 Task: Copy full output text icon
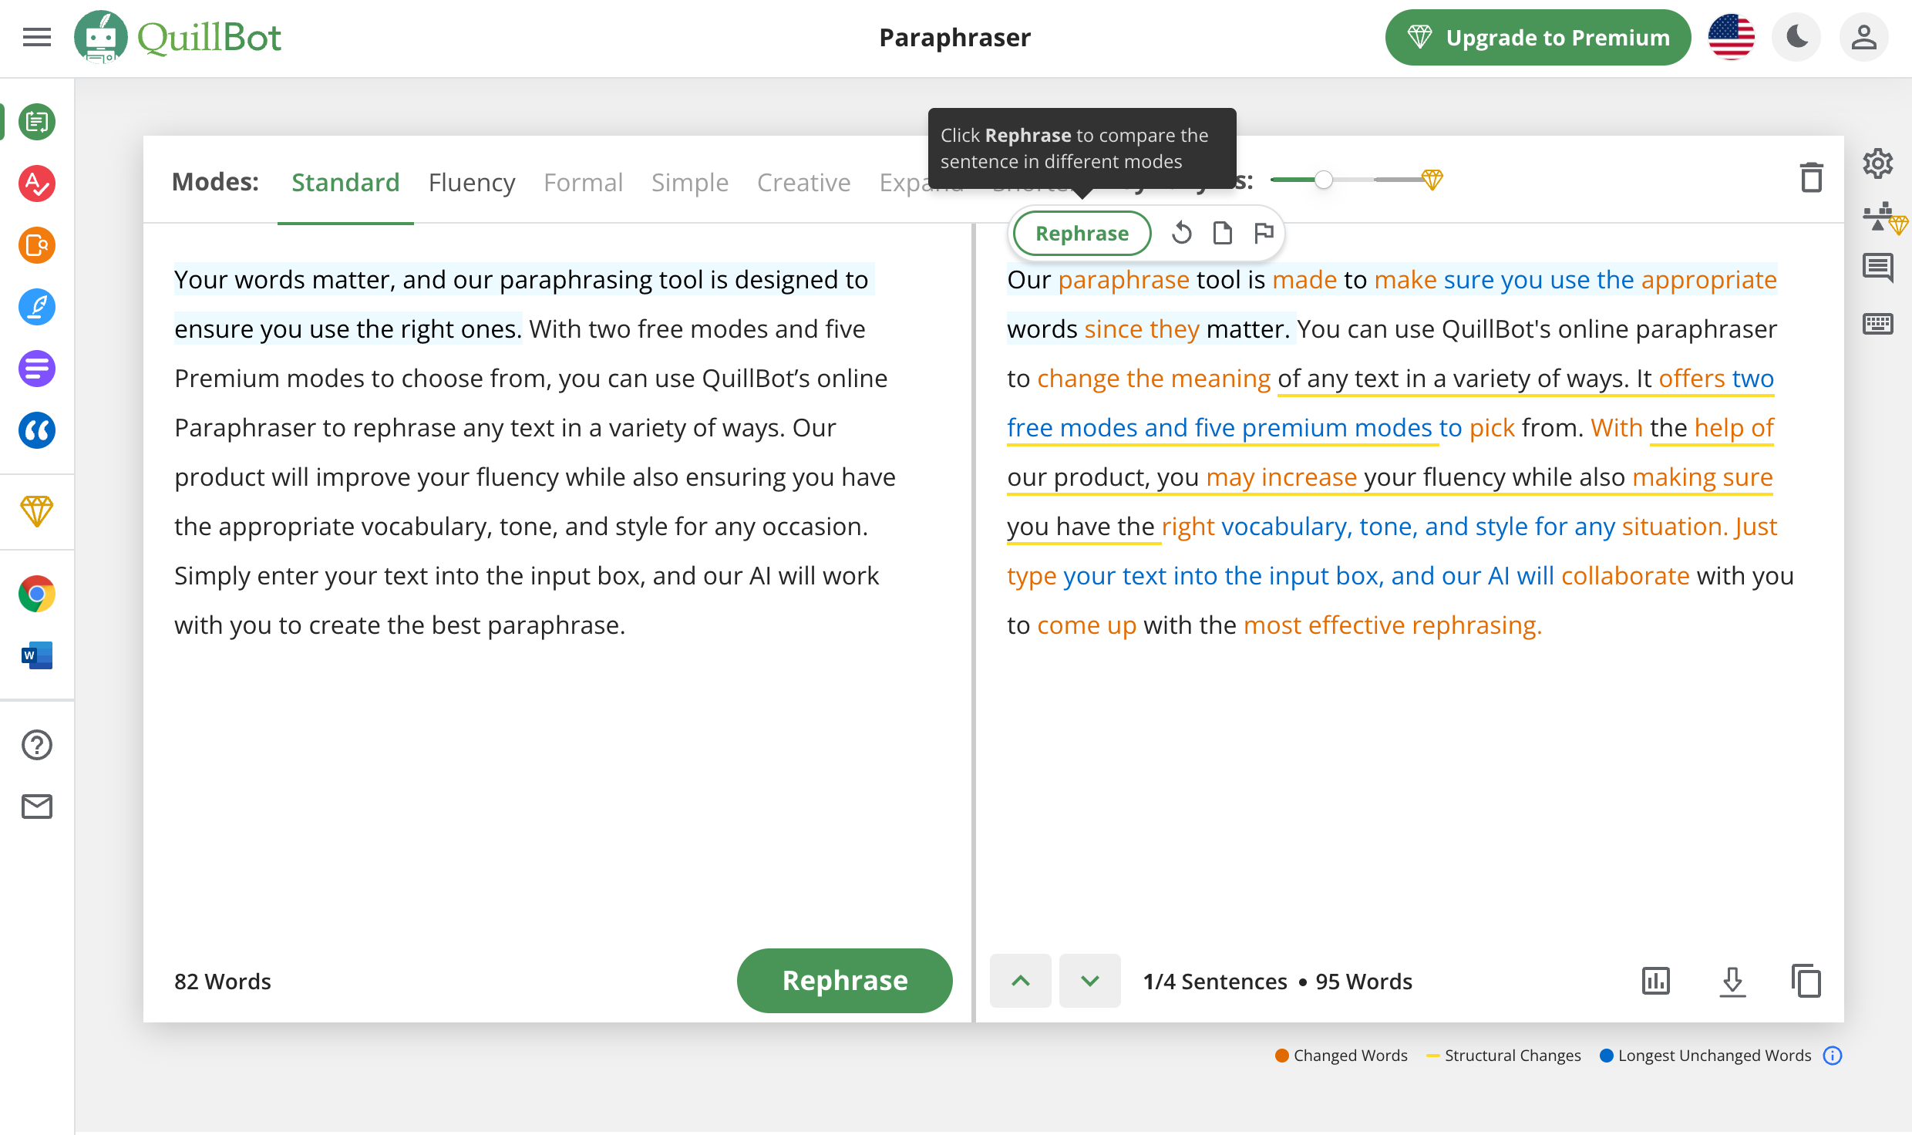[x=1806, y=981]
